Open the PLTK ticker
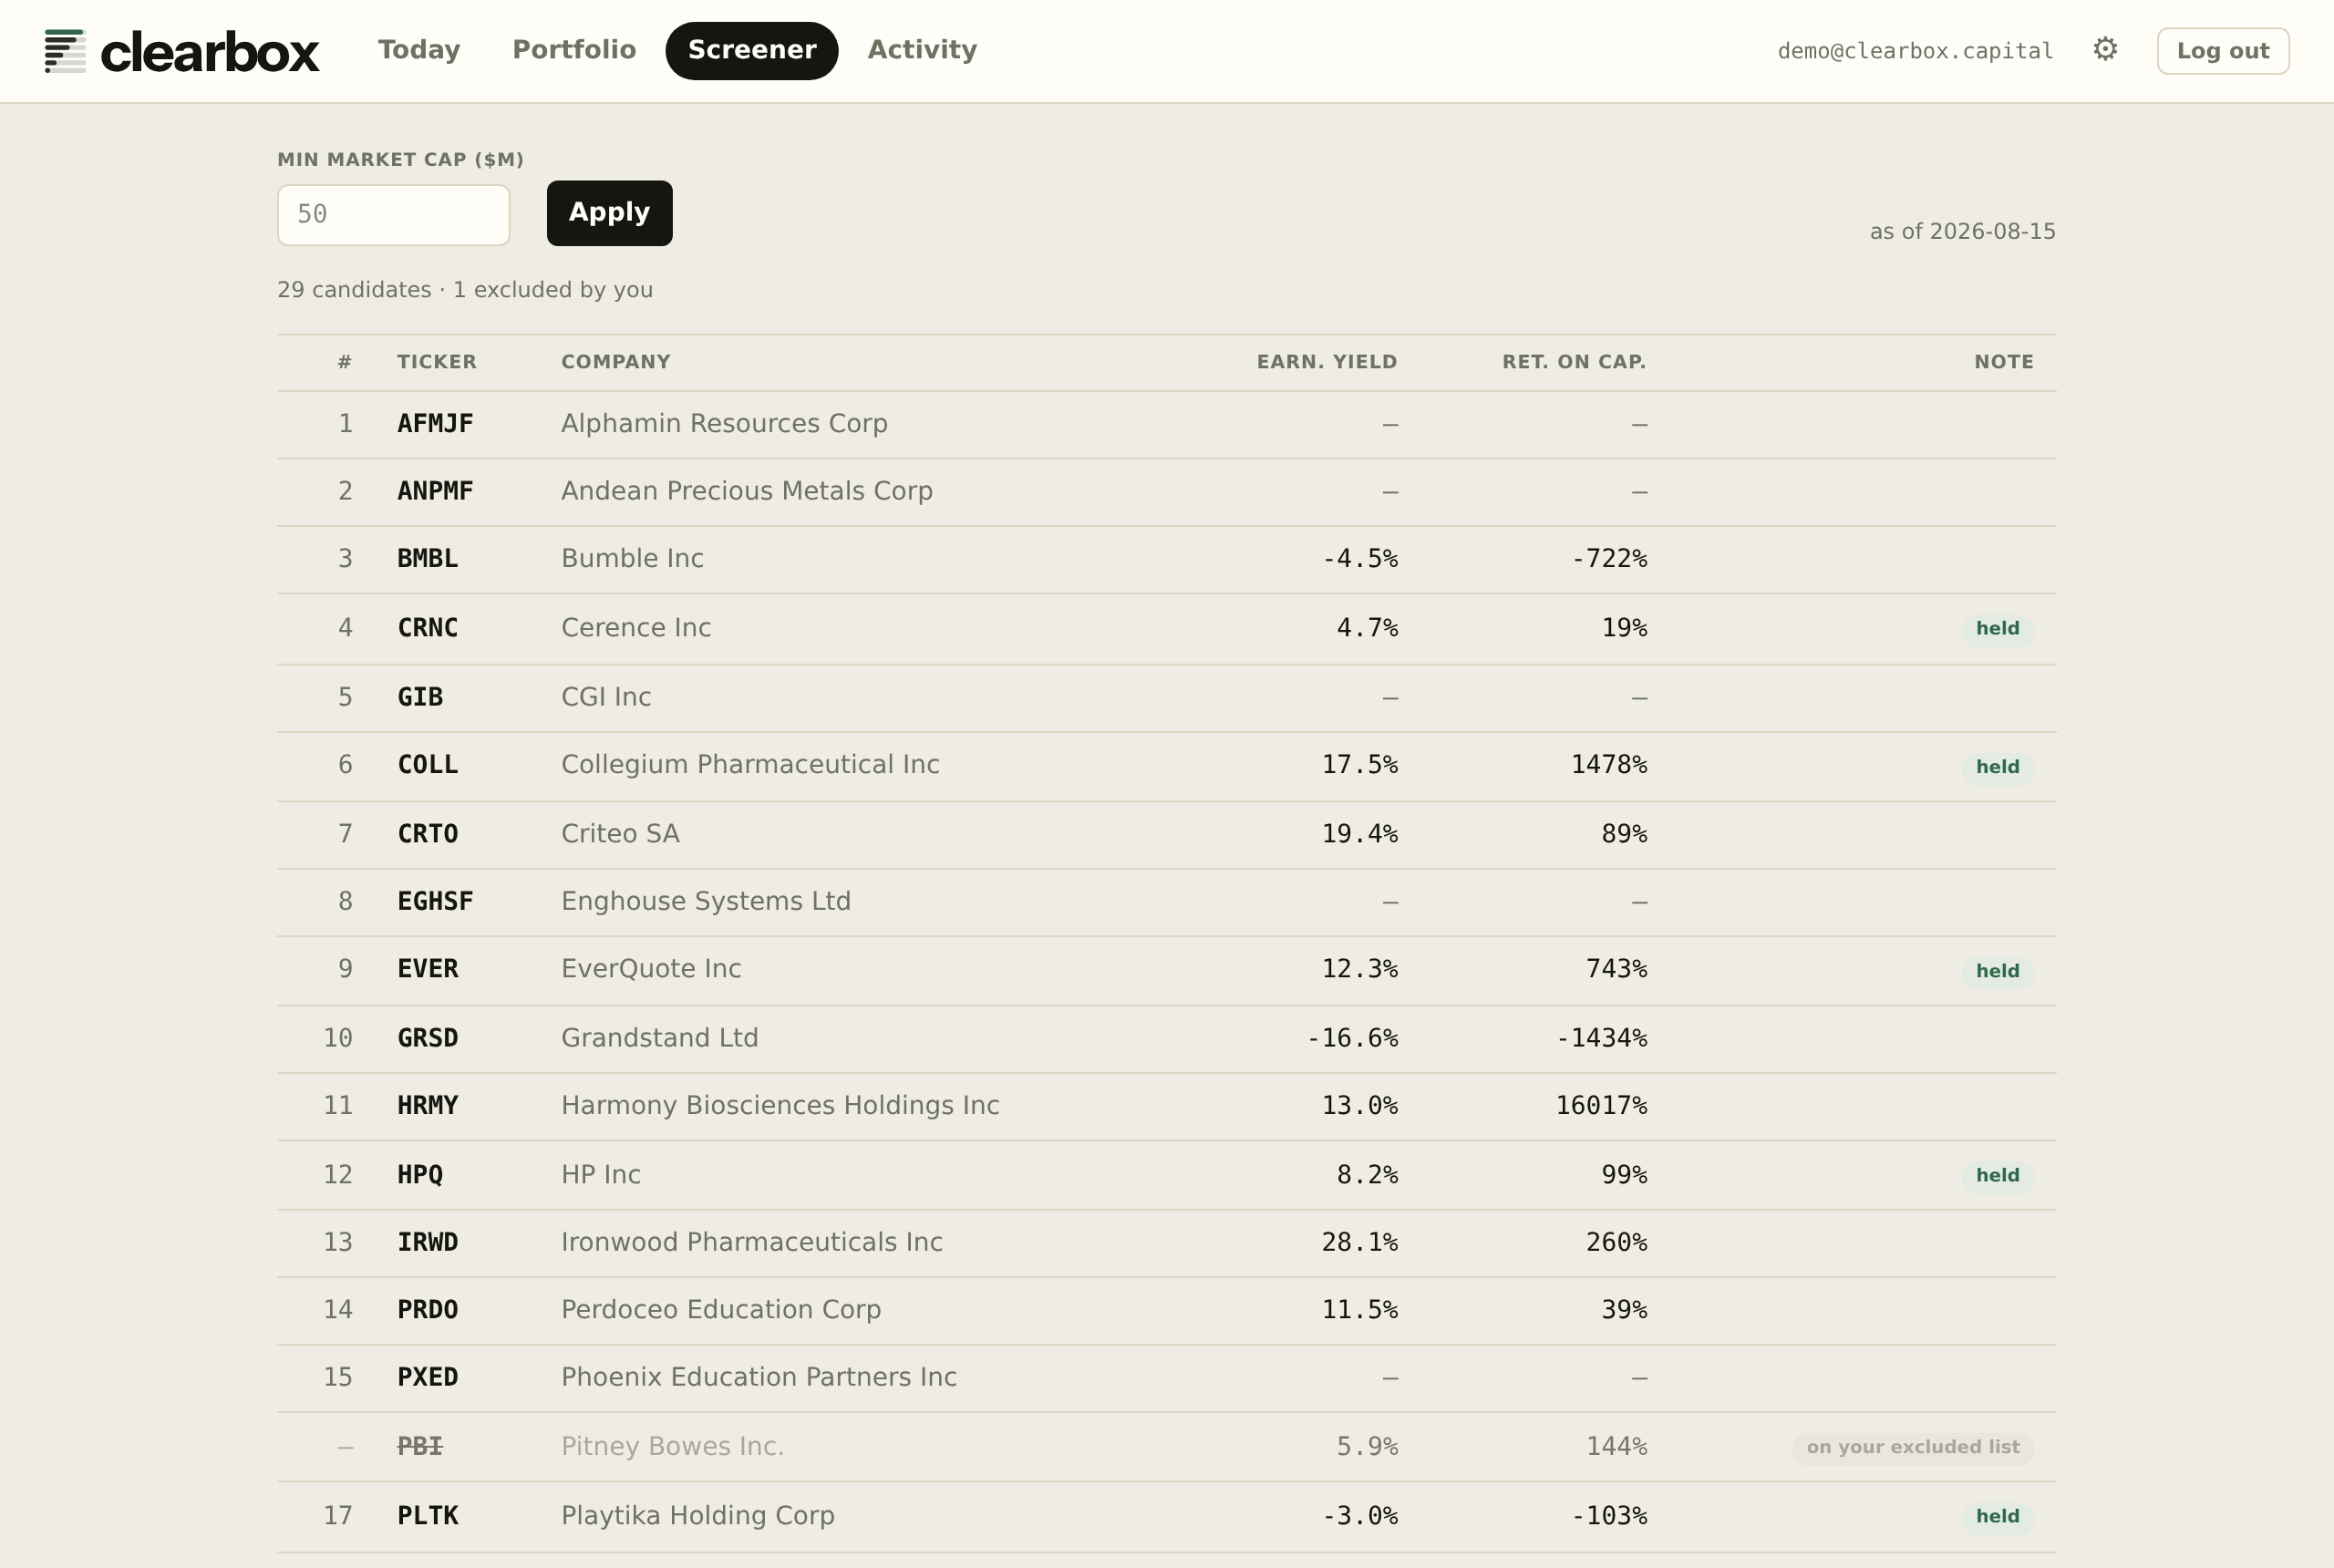This screenshot has height=1568, width=2334. coord(428,1516)
